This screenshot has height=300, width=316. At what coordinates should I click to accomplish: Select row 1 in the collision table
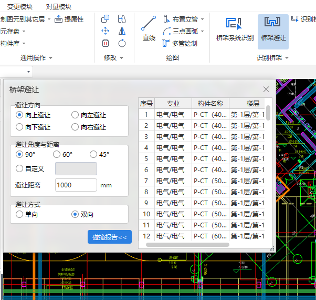(x=202, y=115)
